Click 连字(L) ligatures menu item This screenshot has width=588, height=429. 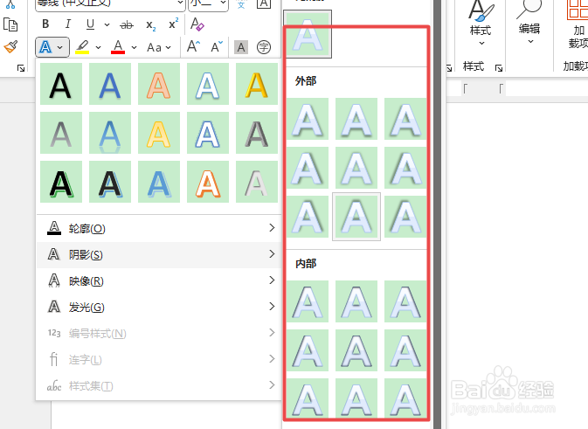click(159, 360)
